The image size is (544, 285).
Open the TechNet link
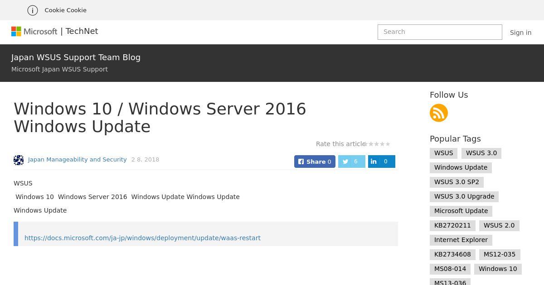[x=82, y=31]
